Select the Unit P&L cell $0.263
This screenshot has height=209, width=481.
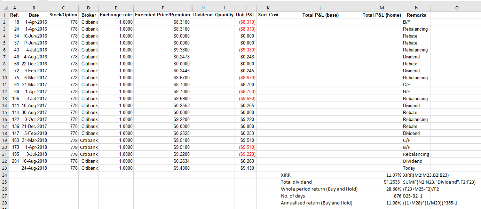click(x=245, y=161)
